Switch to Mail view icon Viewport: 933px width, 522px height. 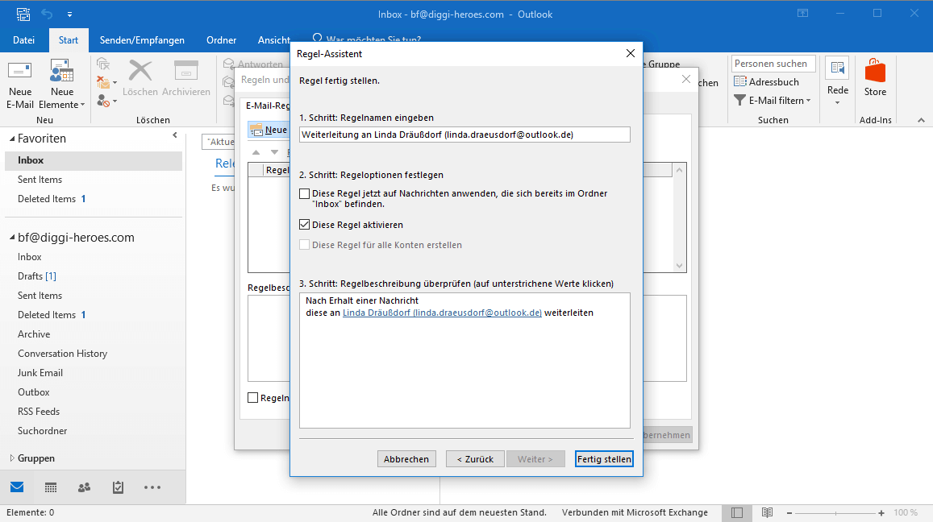[x=17, y=487]
